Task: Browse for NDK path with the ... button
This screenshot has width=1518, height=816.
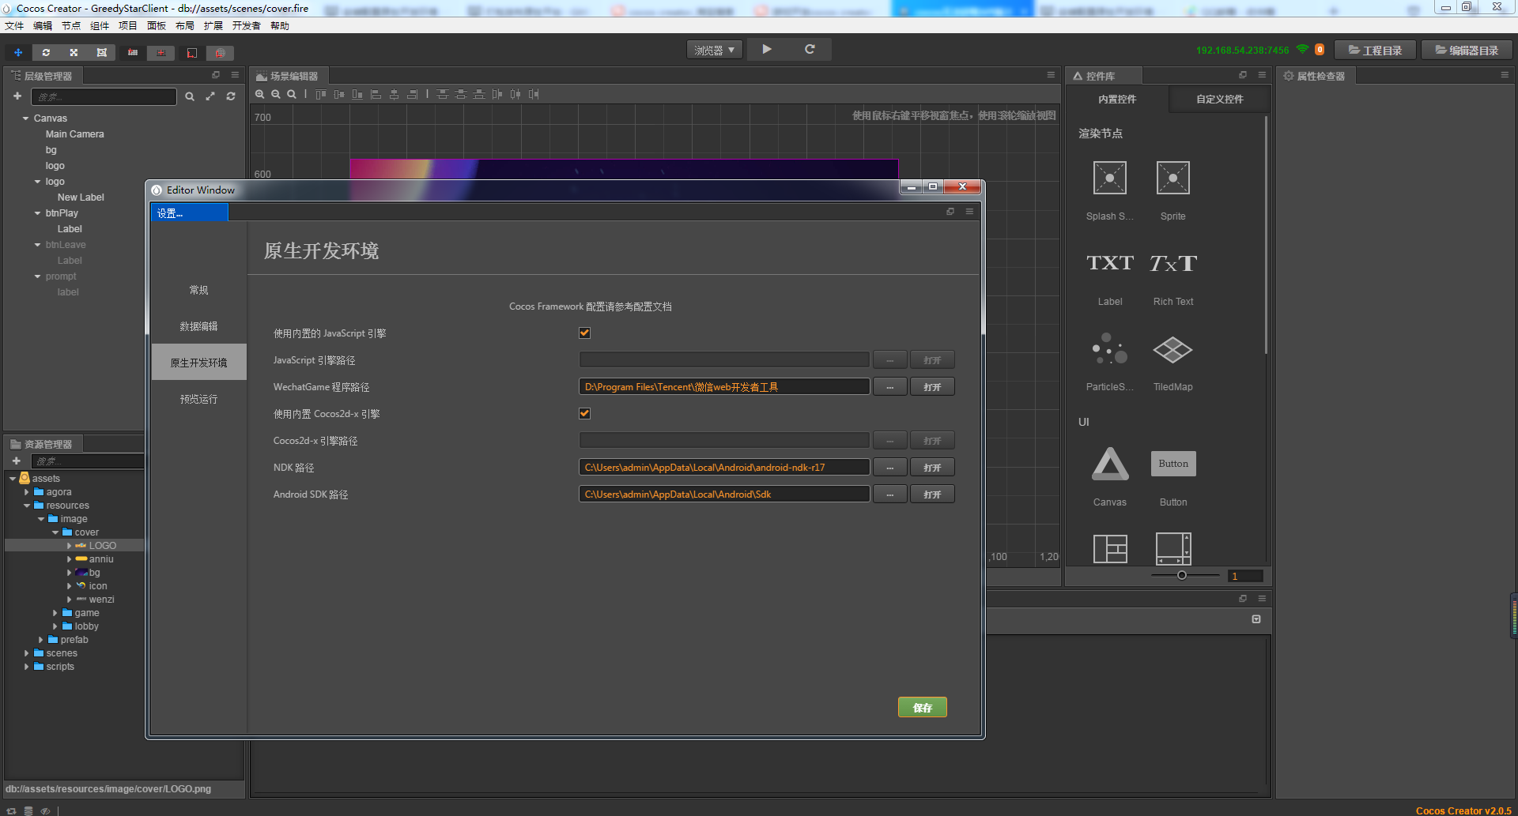Action: pyautogui.click(x=890, y=468)
